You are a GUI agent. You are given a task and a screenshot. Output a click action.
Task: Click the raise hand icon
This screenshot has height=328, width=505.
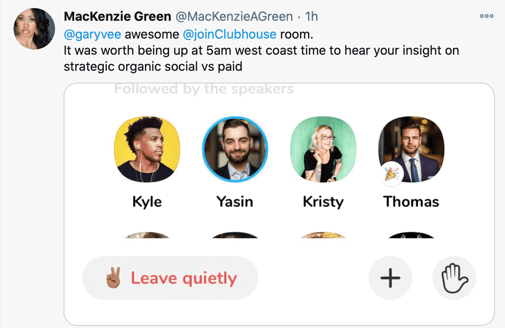(x=454, y=278)
